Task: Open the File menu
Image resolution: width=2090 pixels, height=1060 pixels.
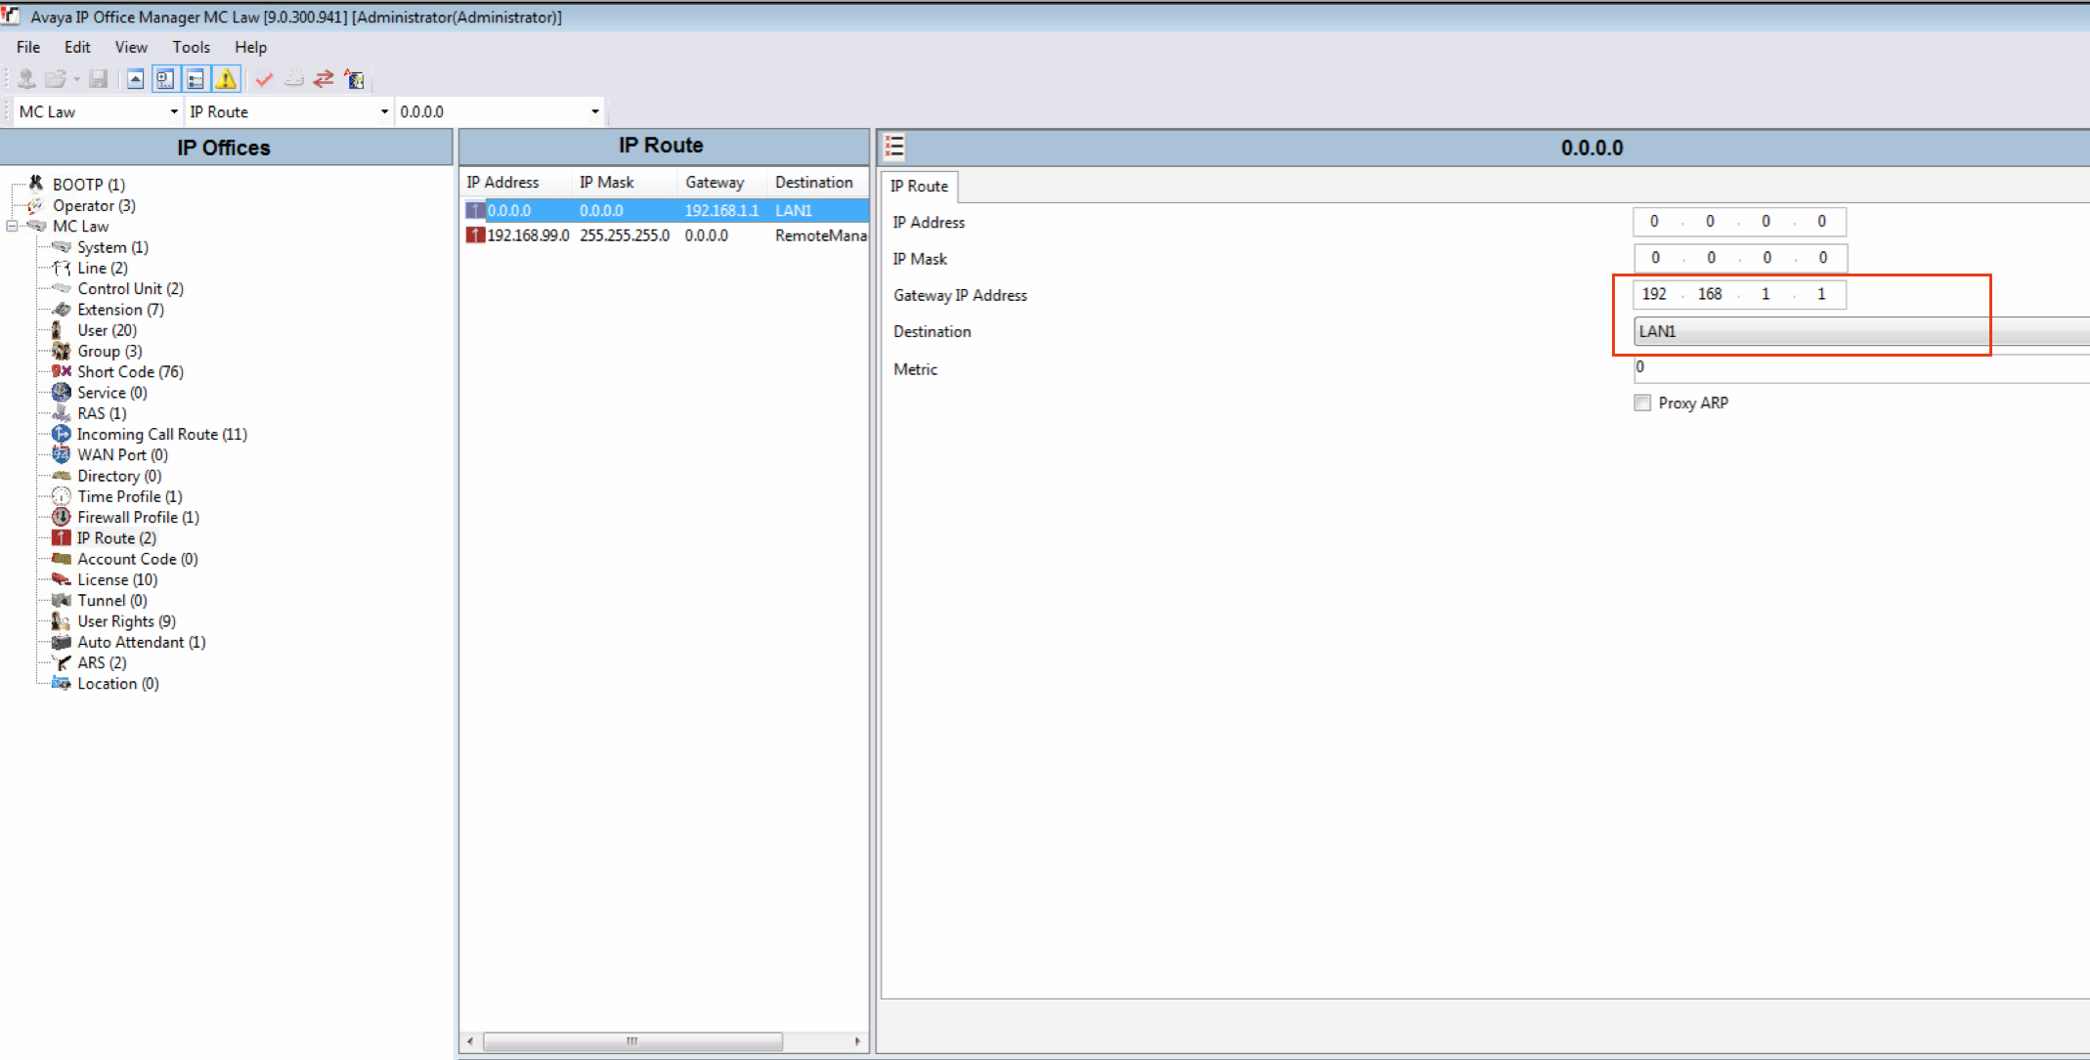Action: pos(29,47)
